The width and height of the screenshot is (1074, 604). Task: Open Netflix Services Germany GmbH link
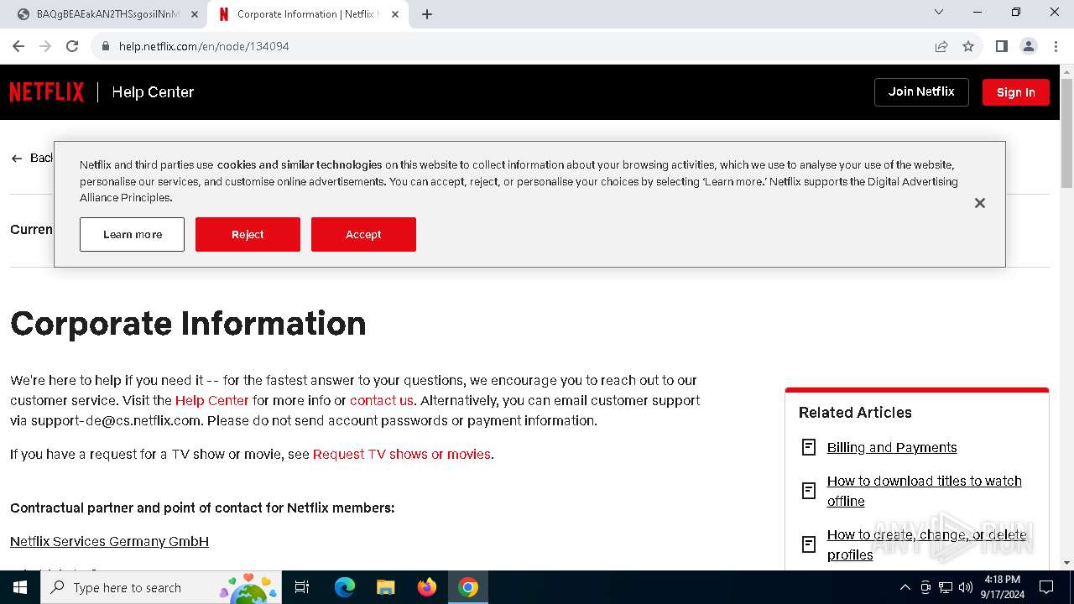point(109,541)
